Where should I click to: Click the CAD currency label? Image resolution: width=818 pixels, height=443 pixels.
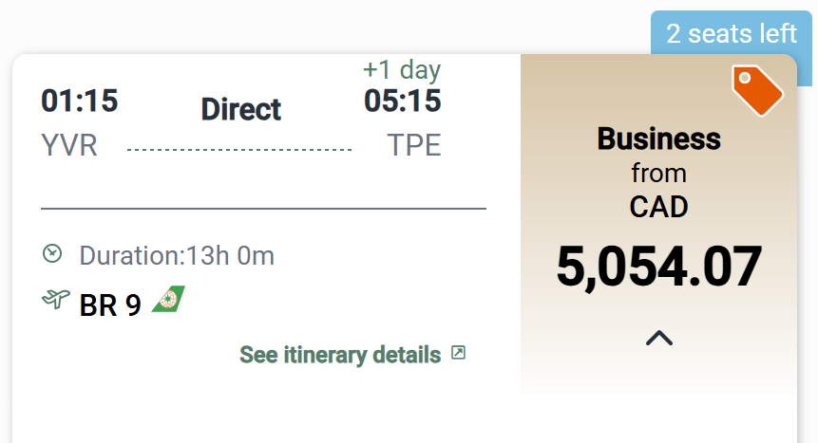pos(658,206)
